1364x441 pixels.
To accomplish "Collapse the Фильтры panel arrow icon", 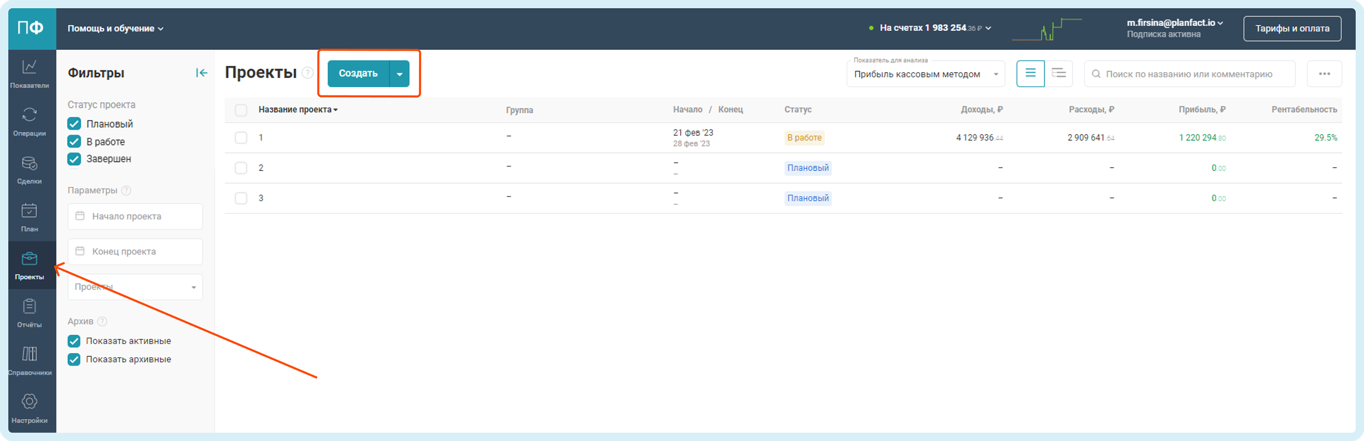I will [x=201, y=73].
